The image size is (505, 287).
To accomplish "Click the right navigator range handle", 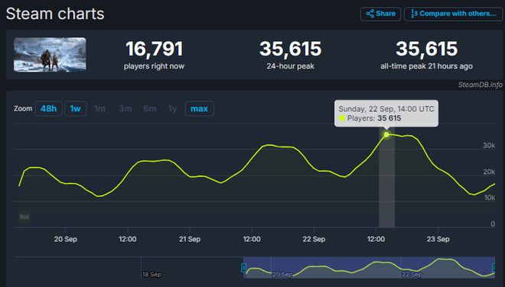I will [x=494, y=267].
